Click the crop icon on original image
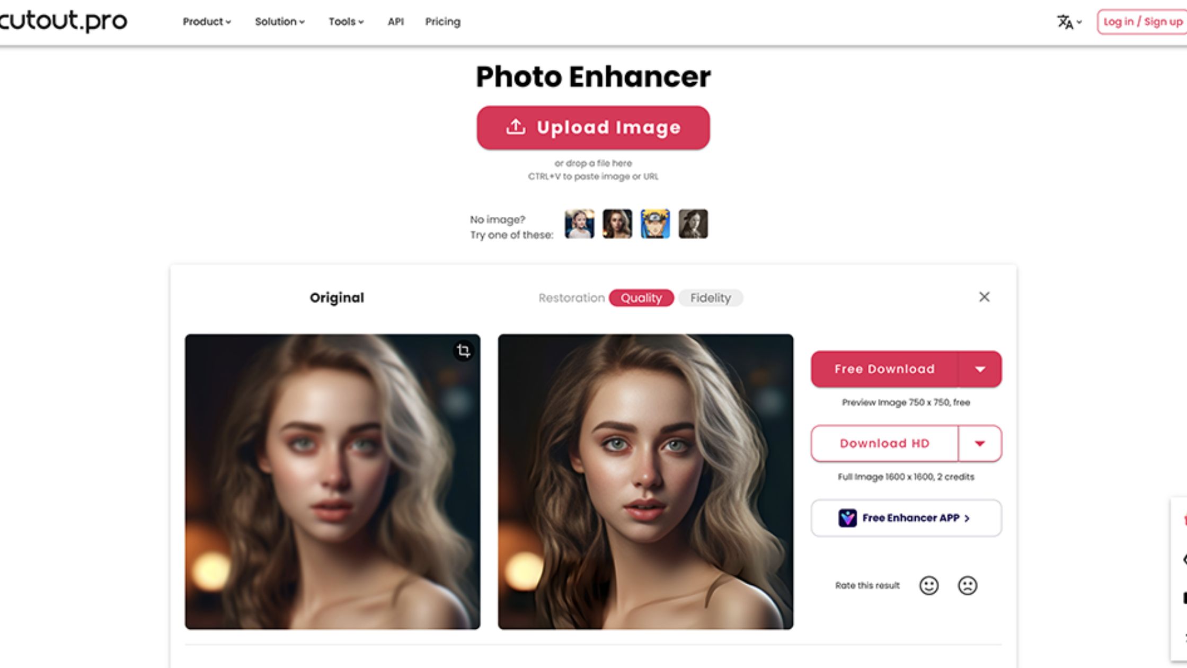The image size is (1187, 668). coord(462,351)
